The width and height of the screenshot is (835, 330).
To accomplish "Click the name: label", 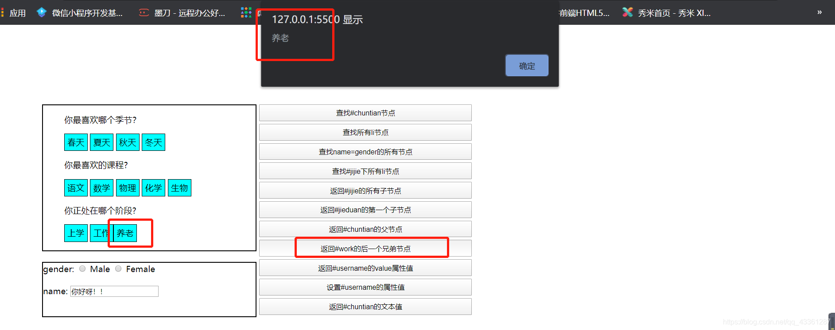I will [x=56, y=291].
